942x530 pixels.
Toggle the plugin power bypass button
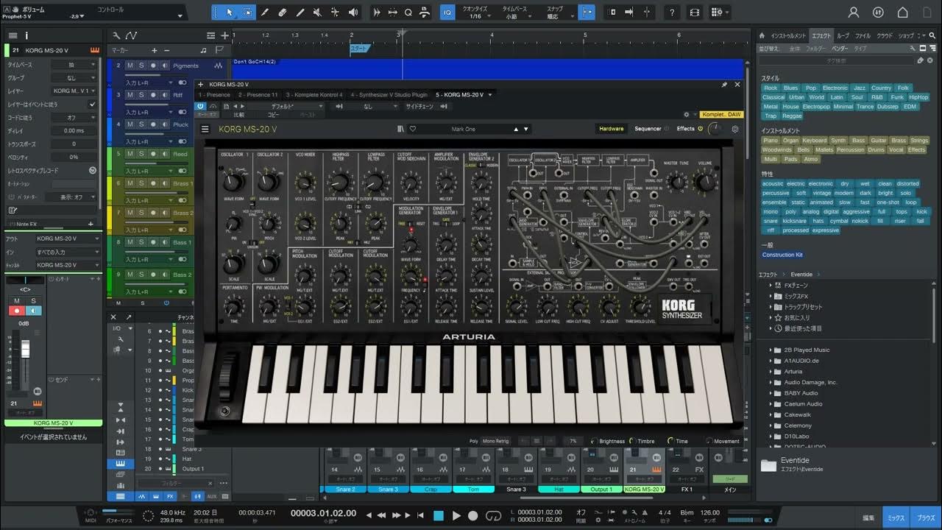click(200, 106)
